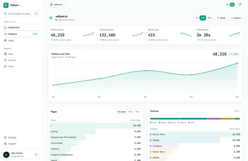The image size is (248, 161).
Task: Switch language to TR
Action: tap(227, 5)
